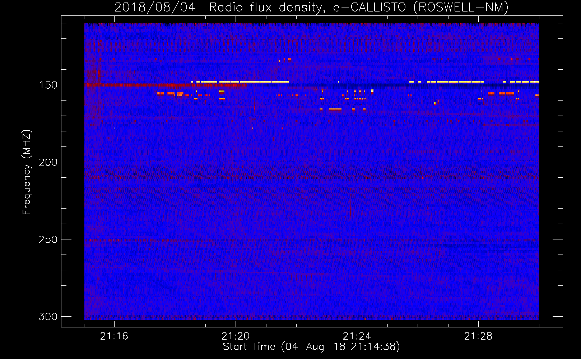Click the 21:28 time tick label
Image resolution: width=581 pixels, height=359 pixels.
tap(478, 336)
